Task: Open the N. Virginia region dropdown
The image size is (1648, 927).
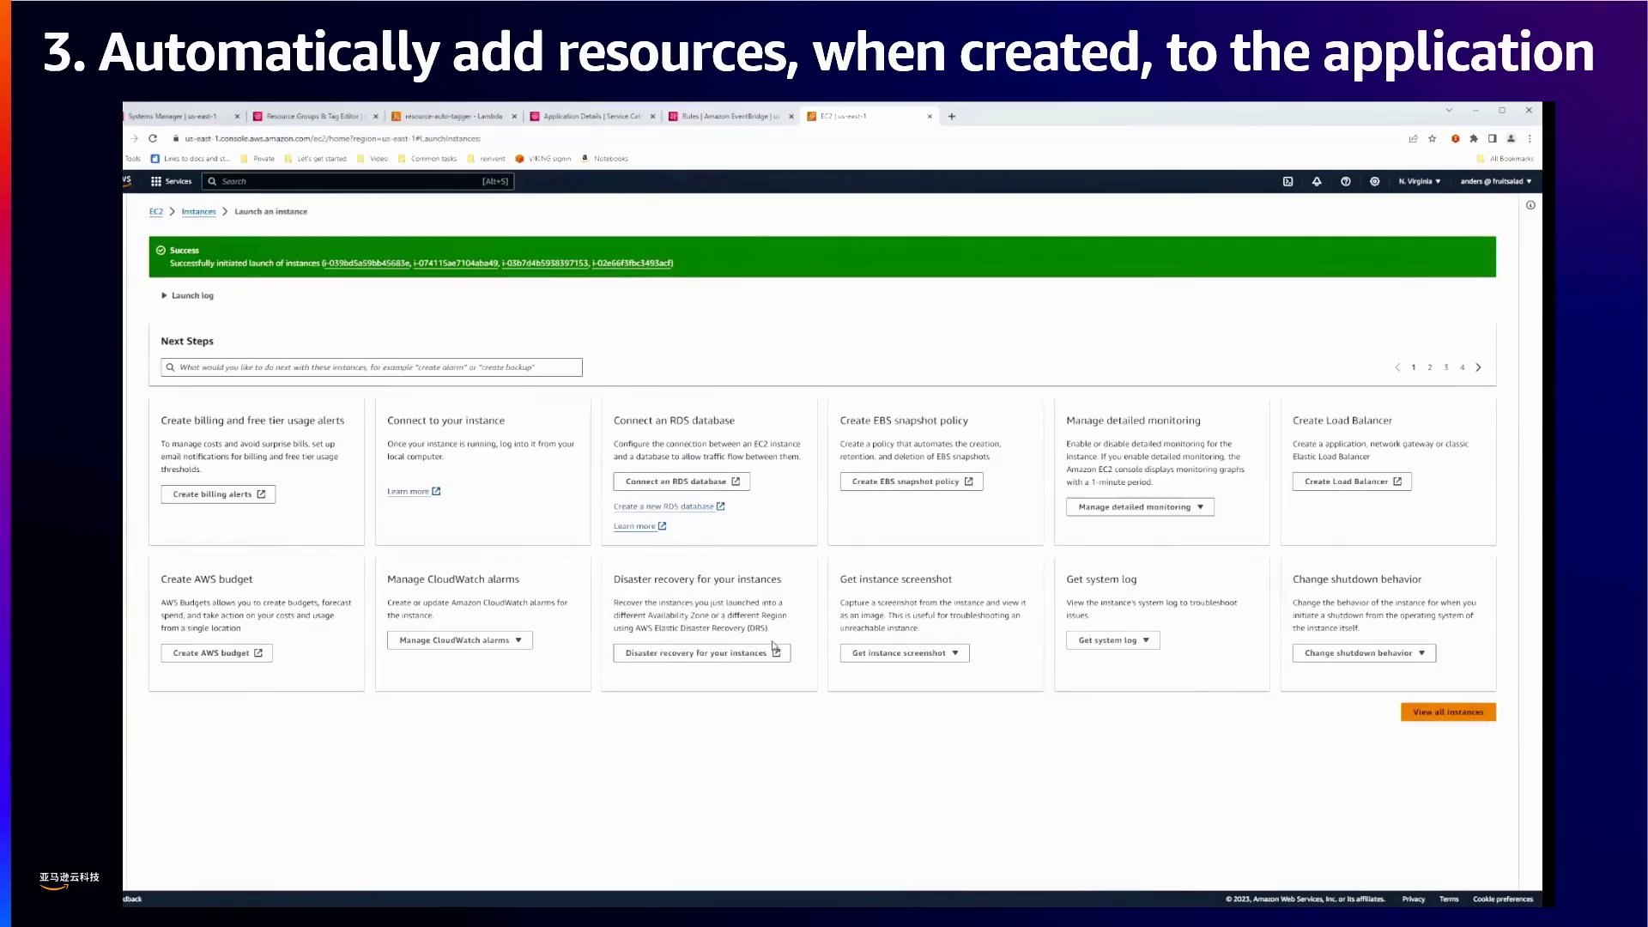Action: coord(1419,181)
